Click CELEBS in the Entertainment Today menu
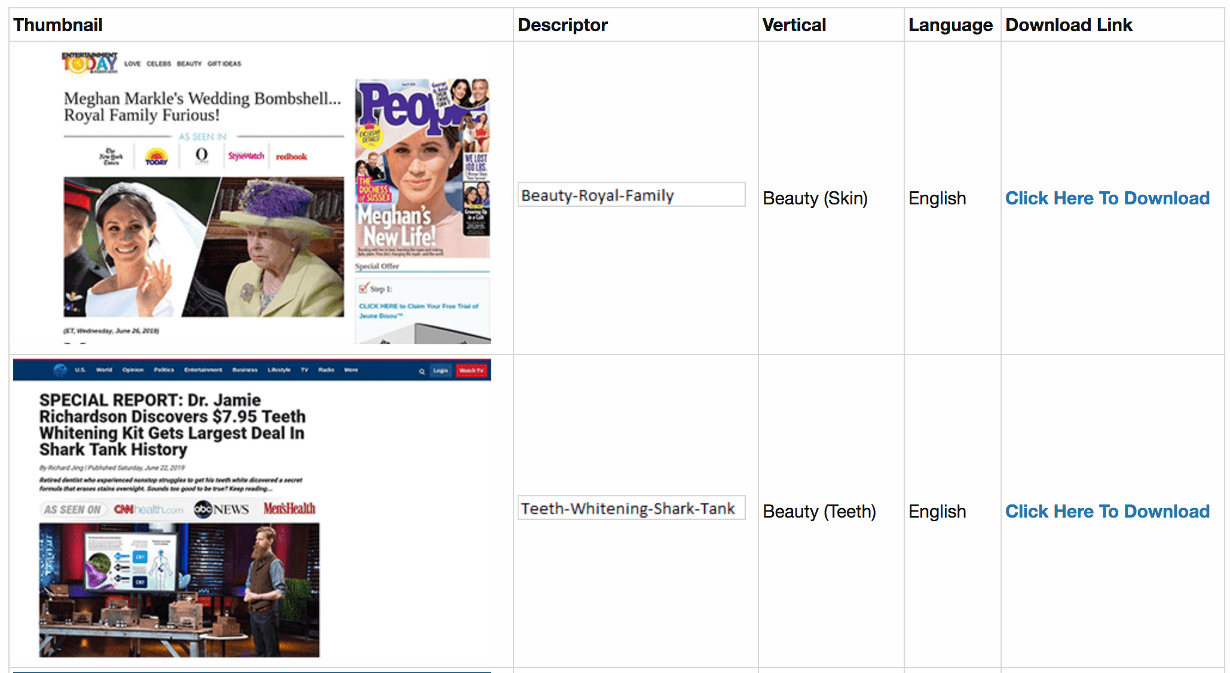Screen dimensions: 1230x673 click(159, 63)
